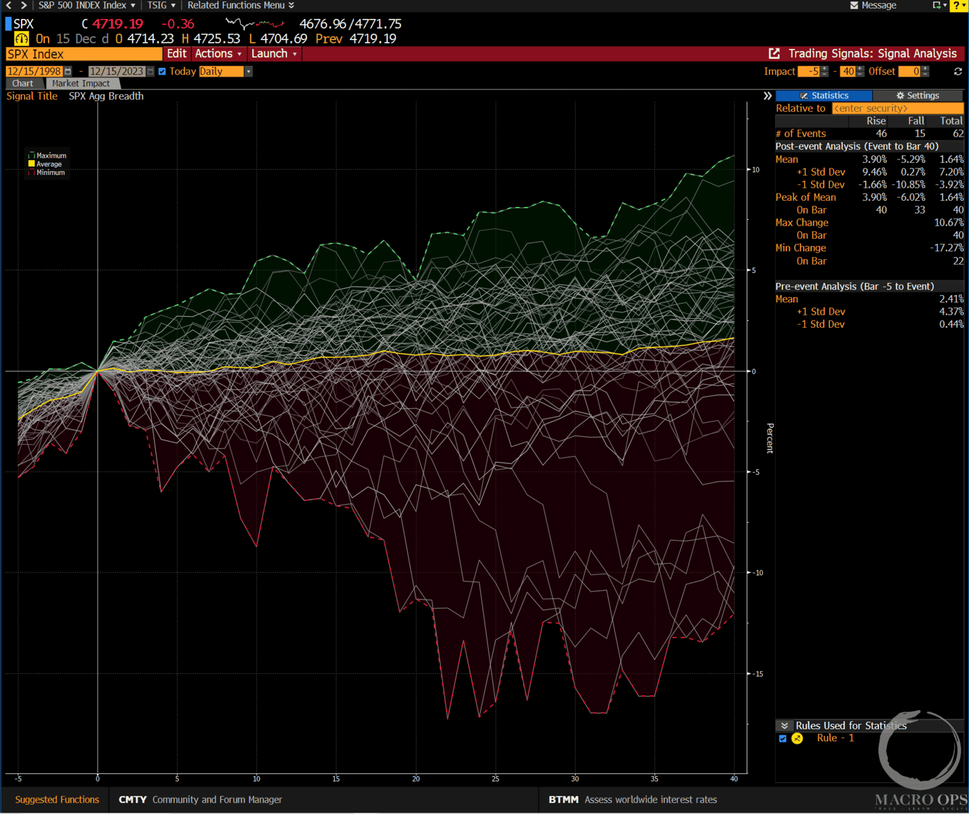
Task: Select the Statistics tab
Action: 824,96
